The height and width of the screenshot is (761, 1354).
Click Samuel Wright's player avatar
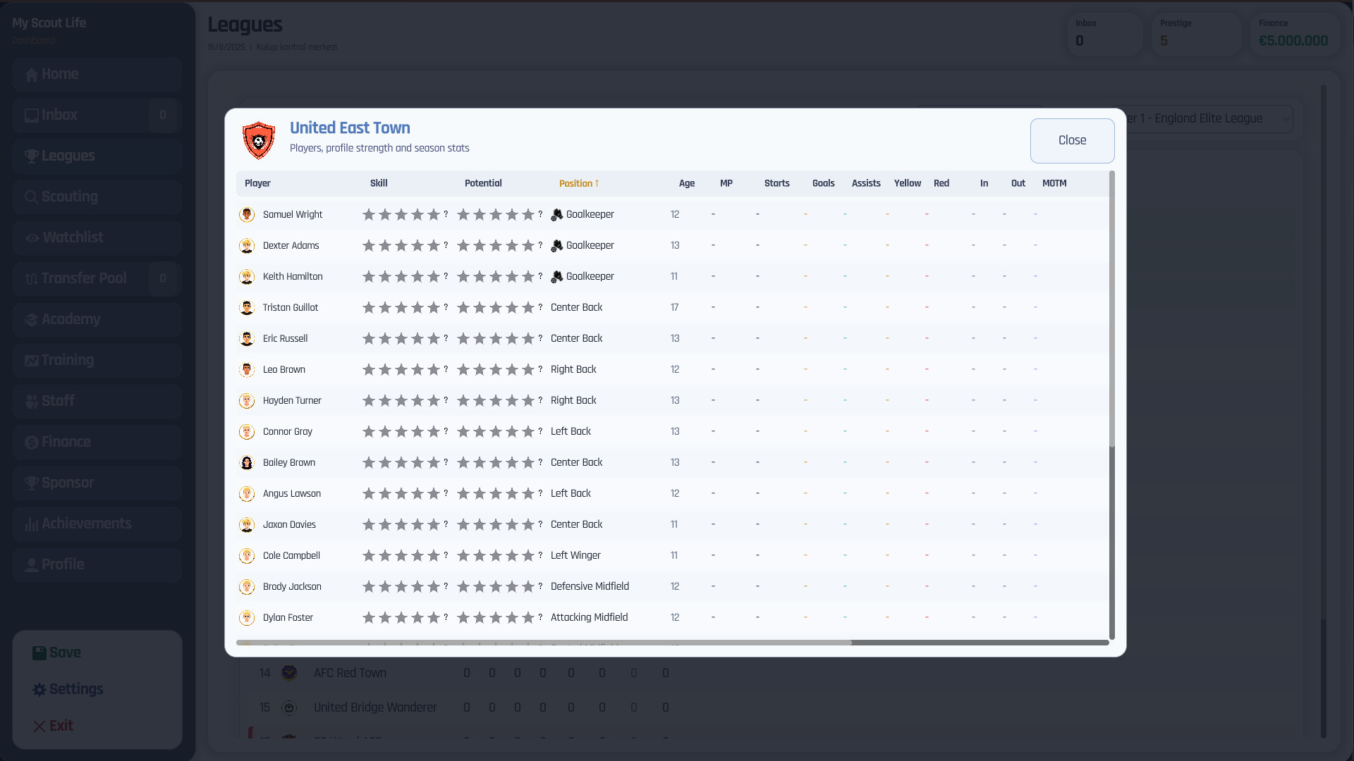pos(247,215)
